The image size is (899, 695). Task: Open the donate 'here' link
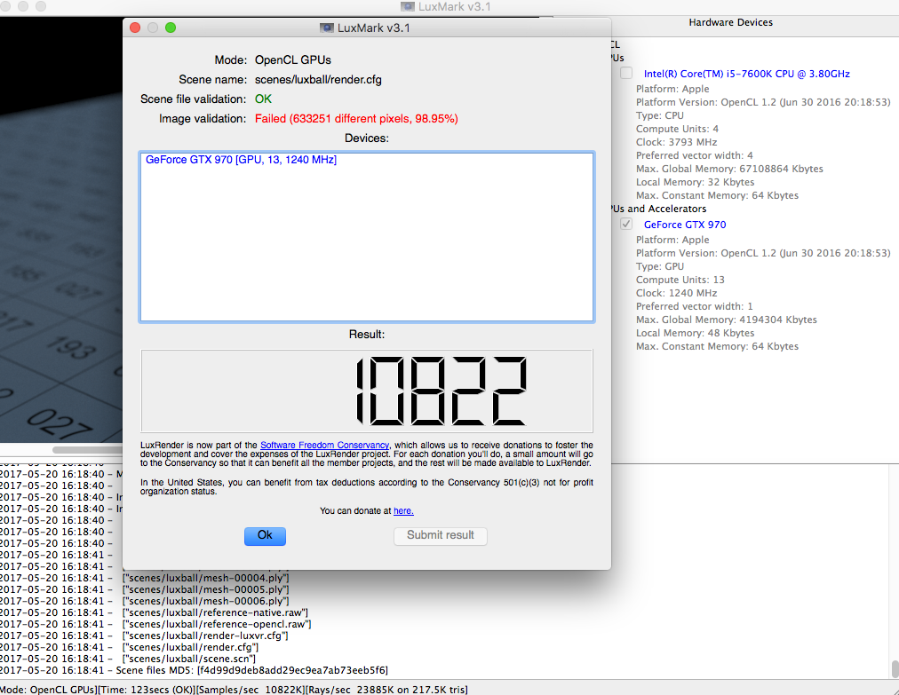pyautogui.click(x=403, y=511)
